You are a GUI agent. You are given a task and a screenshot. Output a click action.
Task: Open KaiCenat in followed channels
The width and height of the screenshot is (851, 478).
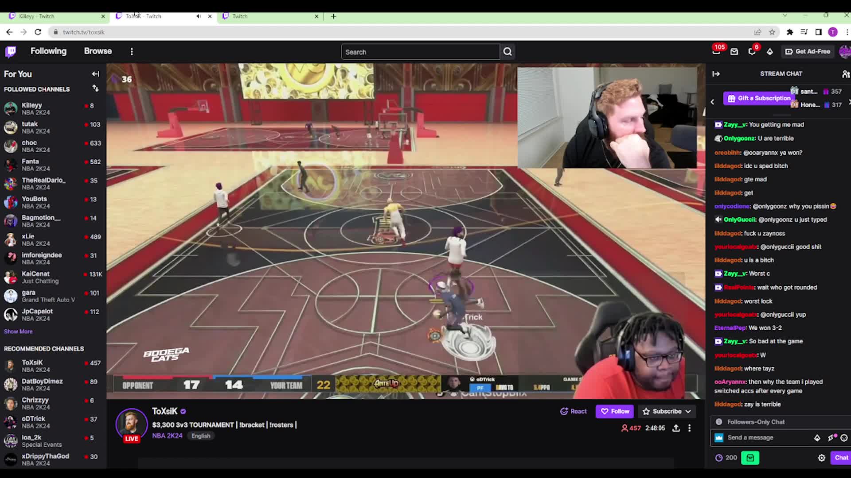[53, 277]
